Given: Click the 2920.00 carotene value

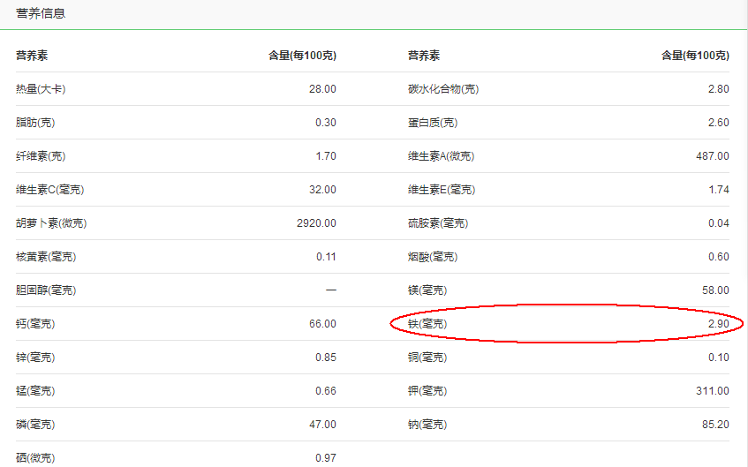Looking at the screenshot, I should pos(316,223).
